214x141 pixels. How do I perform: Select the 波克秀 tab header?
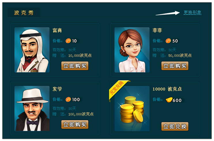click(24, 13)
